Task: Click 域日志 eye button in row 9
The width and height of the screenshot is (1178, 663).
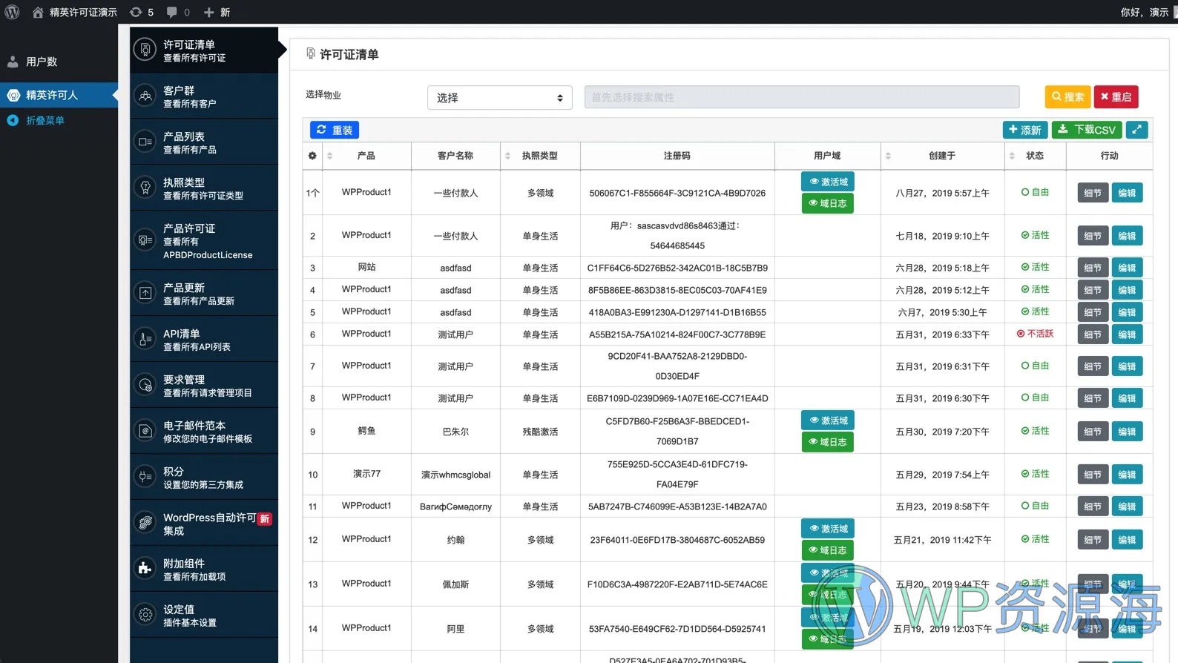Action: (x=827, y=442)
